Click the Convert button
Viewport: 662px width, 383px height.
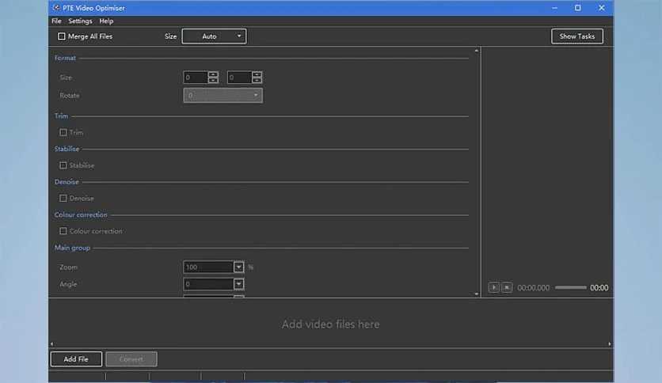pos(131,359)
